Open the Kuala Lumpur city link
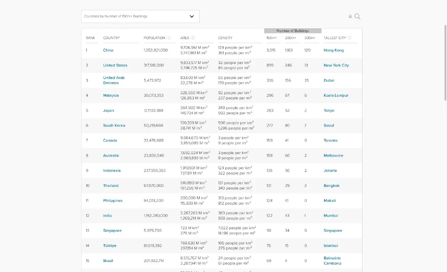 (336, 96)
